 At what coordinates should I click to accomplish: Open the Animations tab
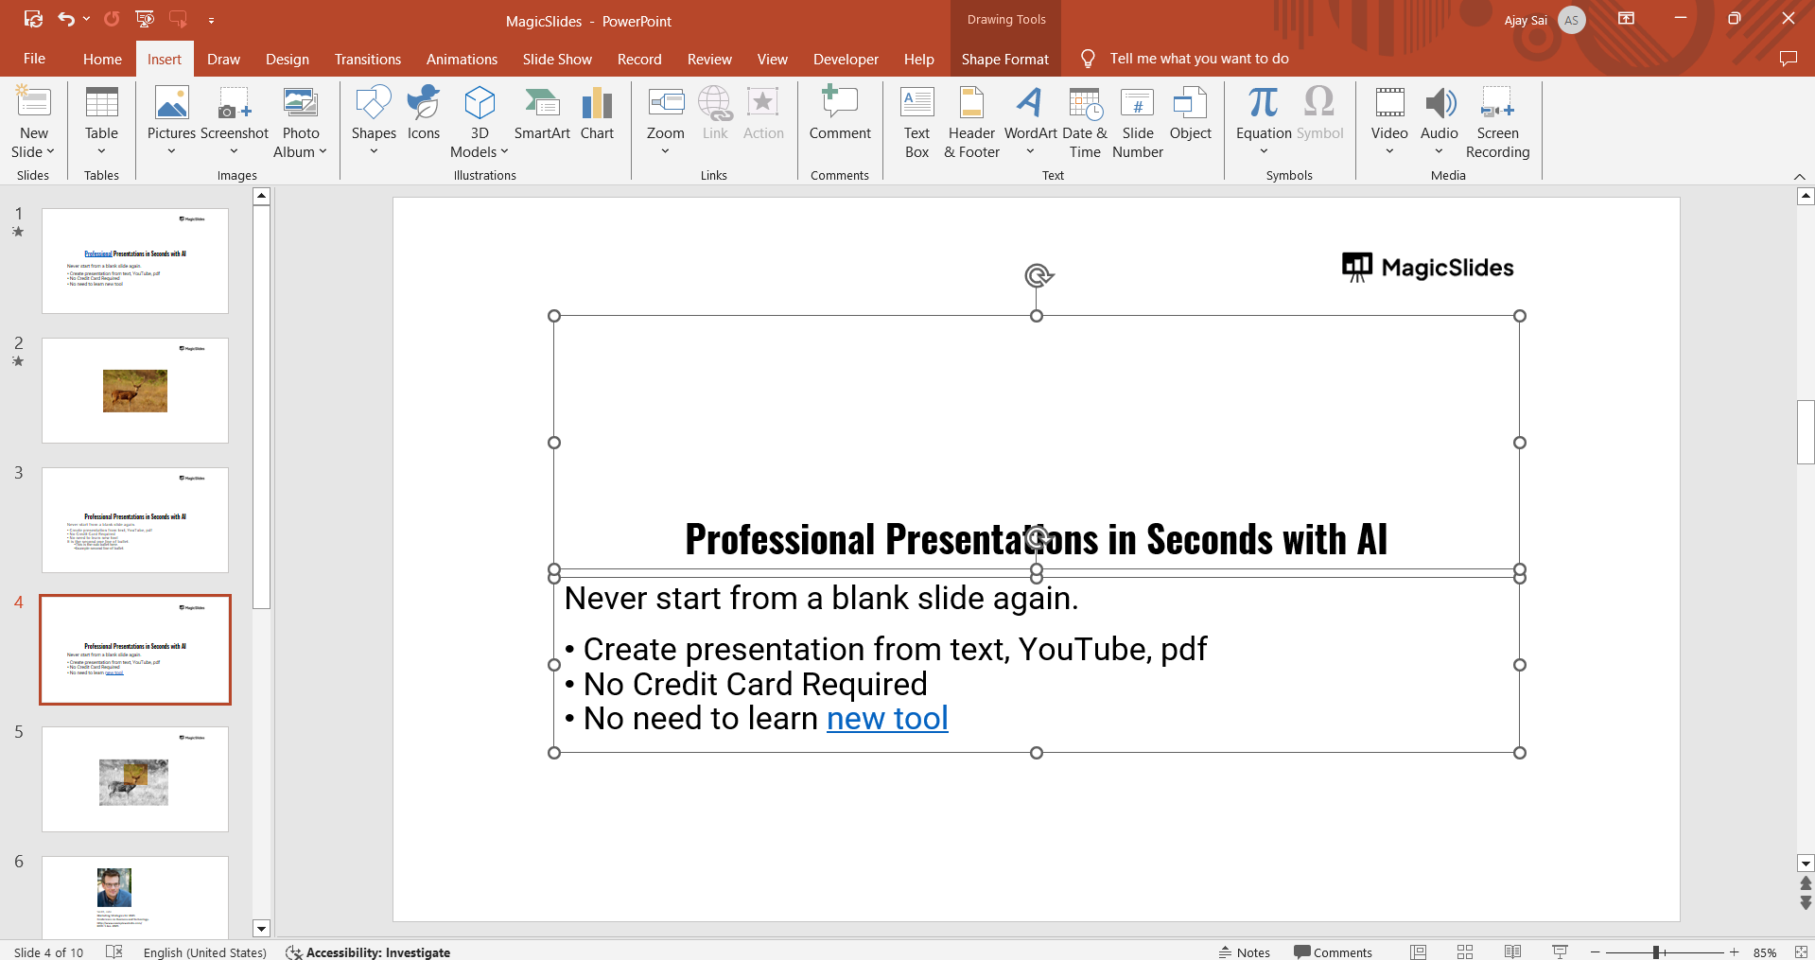pyautogui.click(x=462, y=59)
